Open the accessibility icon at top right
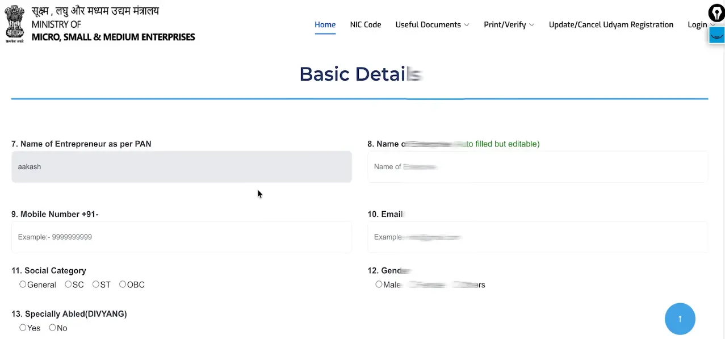This screenshot has width=725, height=339. (716, 12)
